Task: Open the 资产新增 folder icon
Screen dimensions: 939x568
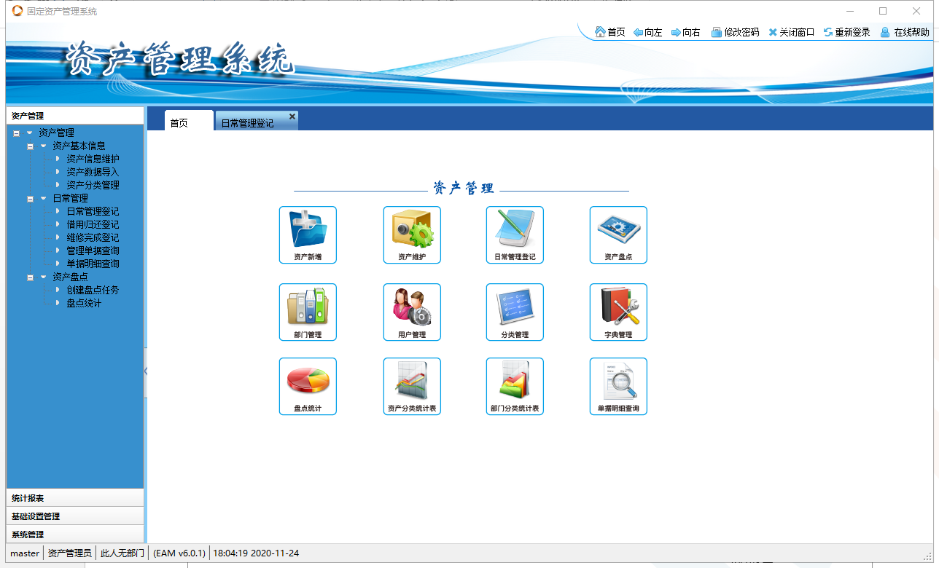Action: pos(308,230)
